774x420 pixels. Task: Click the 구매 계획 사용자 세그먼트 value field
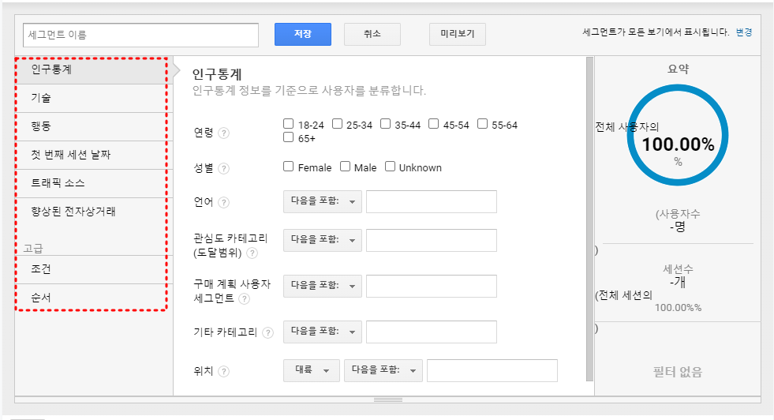[x=432, y=286]
